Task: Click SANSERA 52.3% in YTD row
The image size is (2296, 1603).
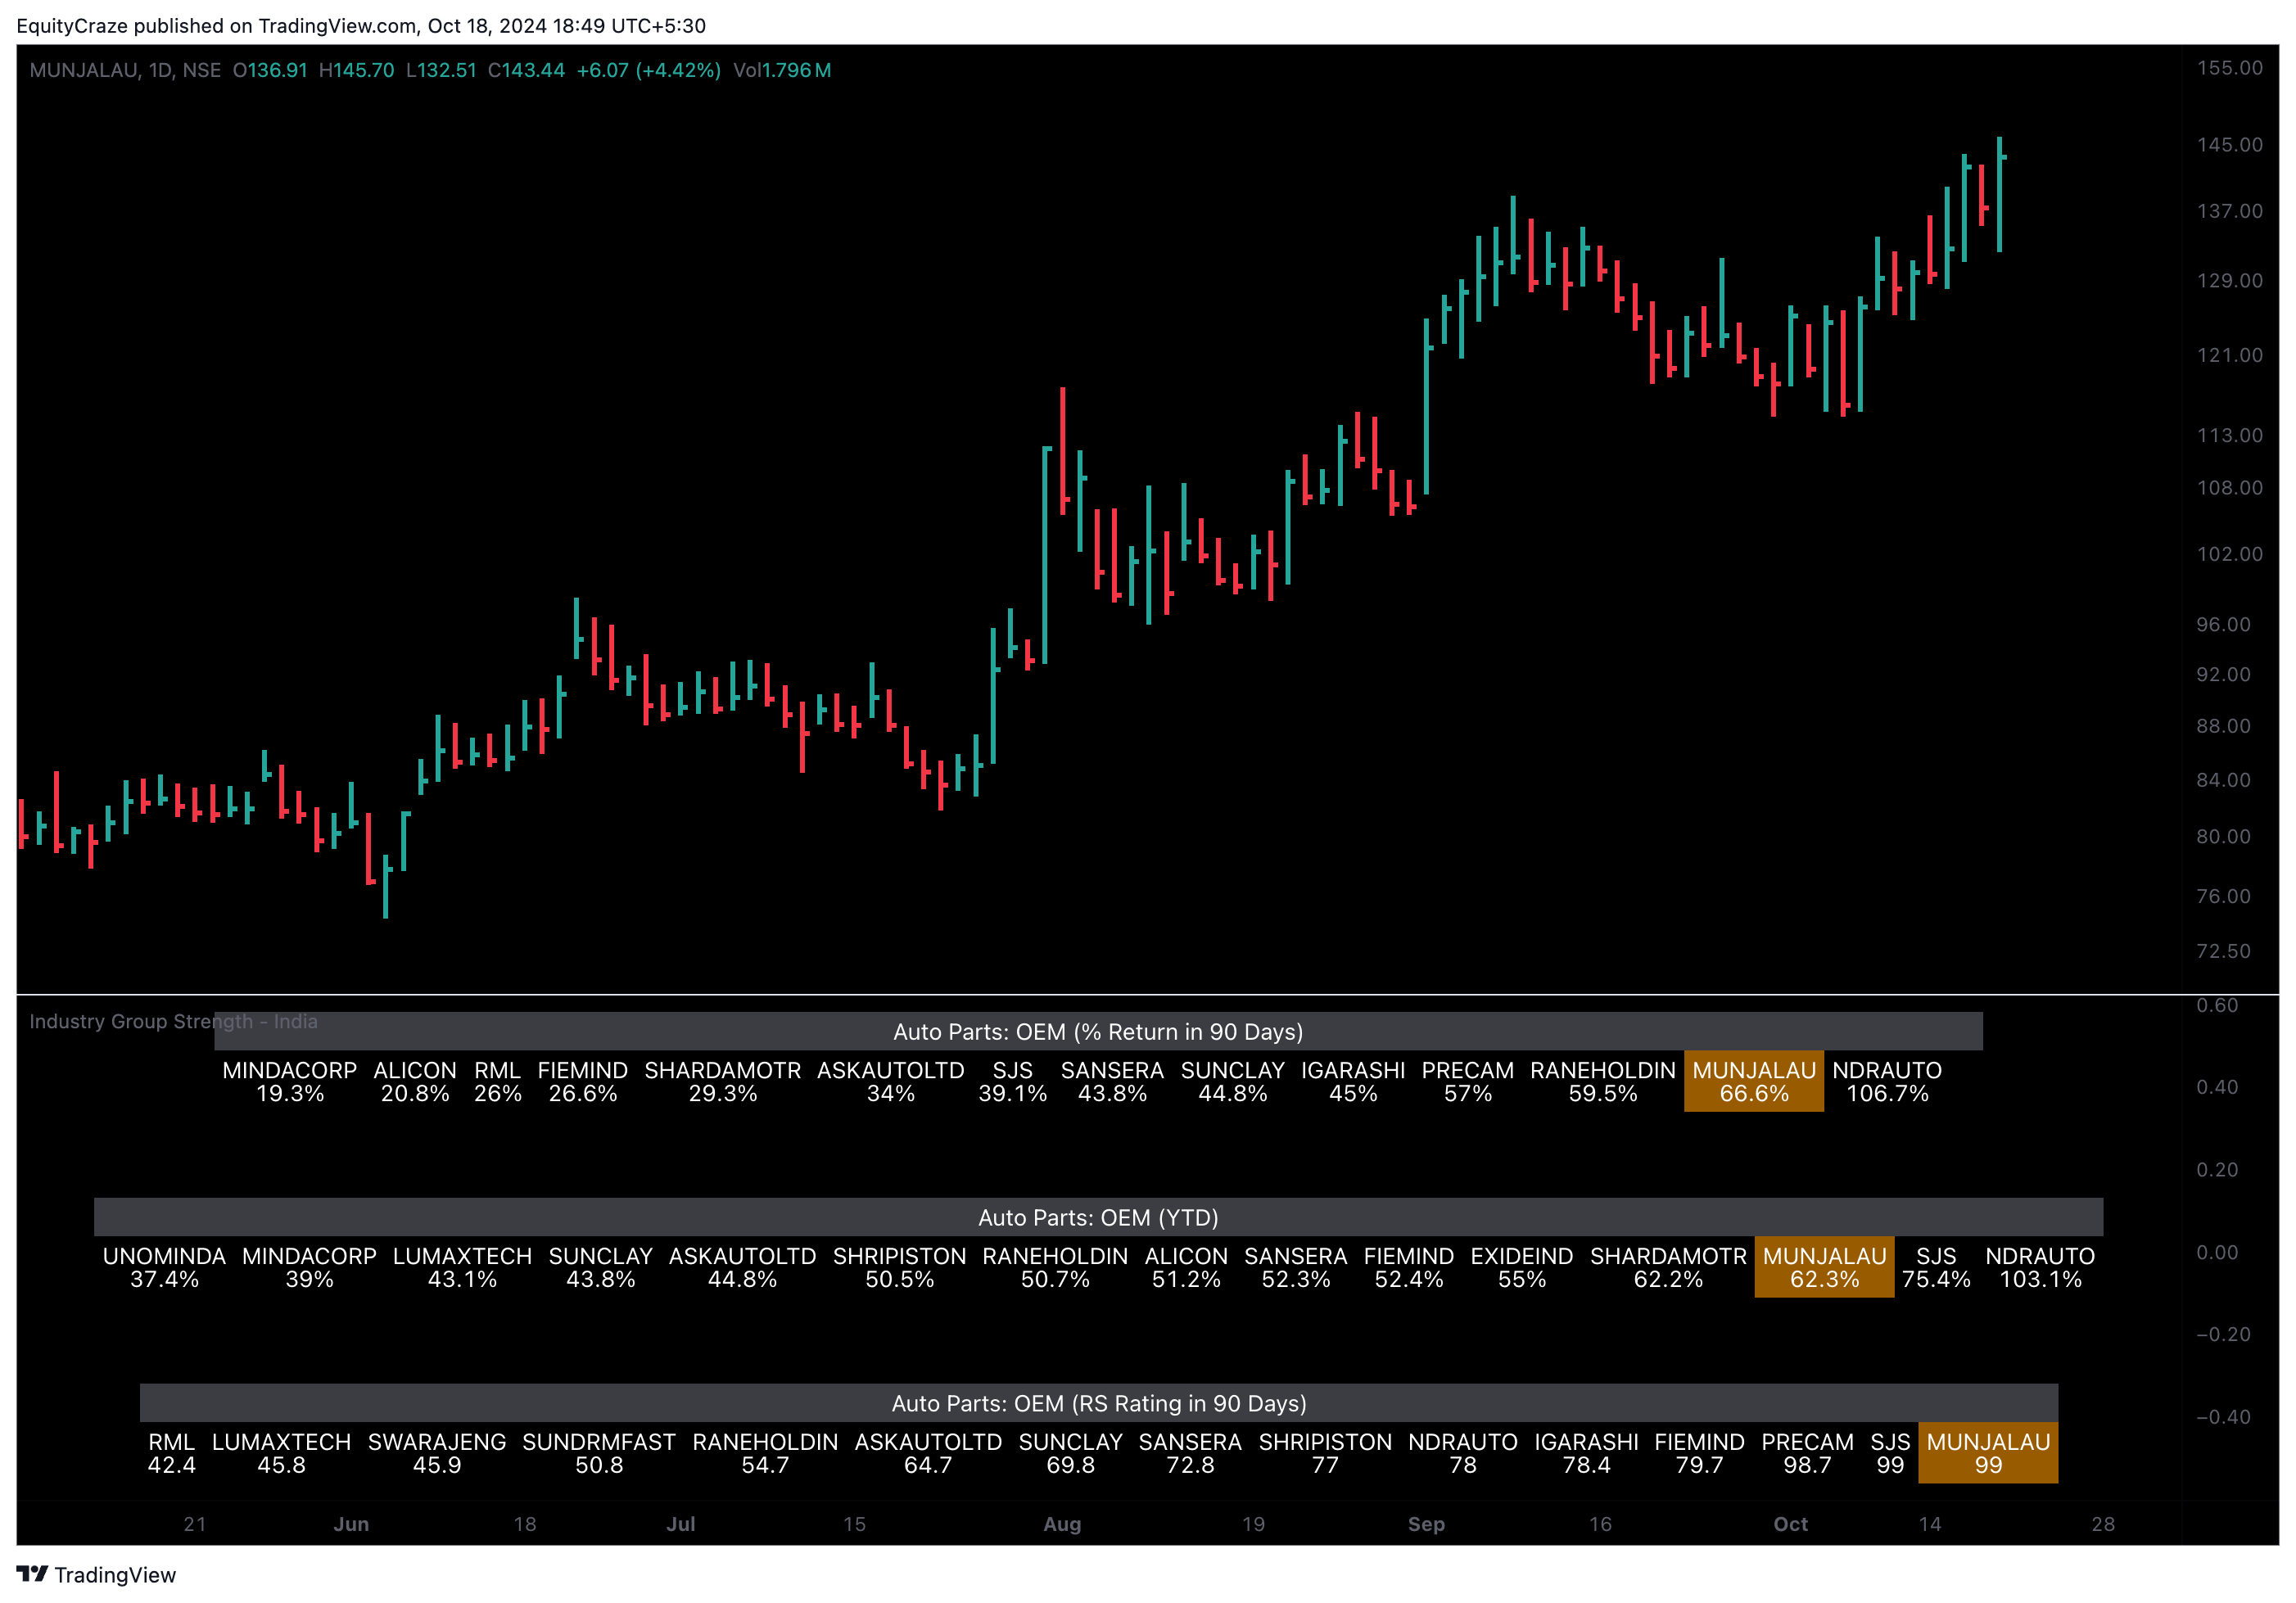Action: 1296,1267
